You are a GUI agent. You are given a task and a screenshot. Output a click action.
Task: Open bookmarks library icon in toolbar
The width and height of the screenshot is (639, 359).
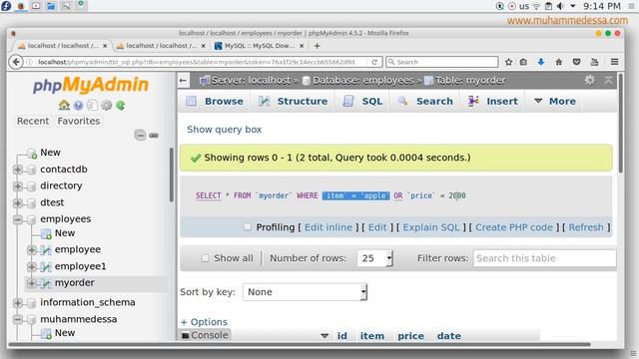click(x=523, y=62)
